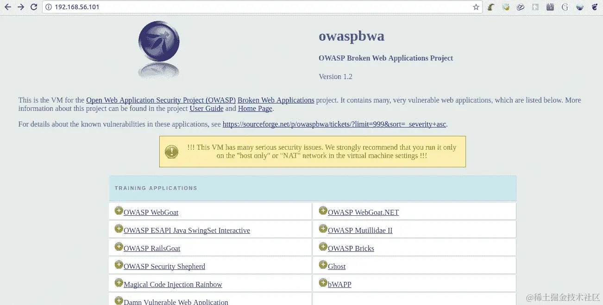Open the dark gray square extension icon
The height and width of the screenshot is (305, 603).
click(x=550, y=7)
